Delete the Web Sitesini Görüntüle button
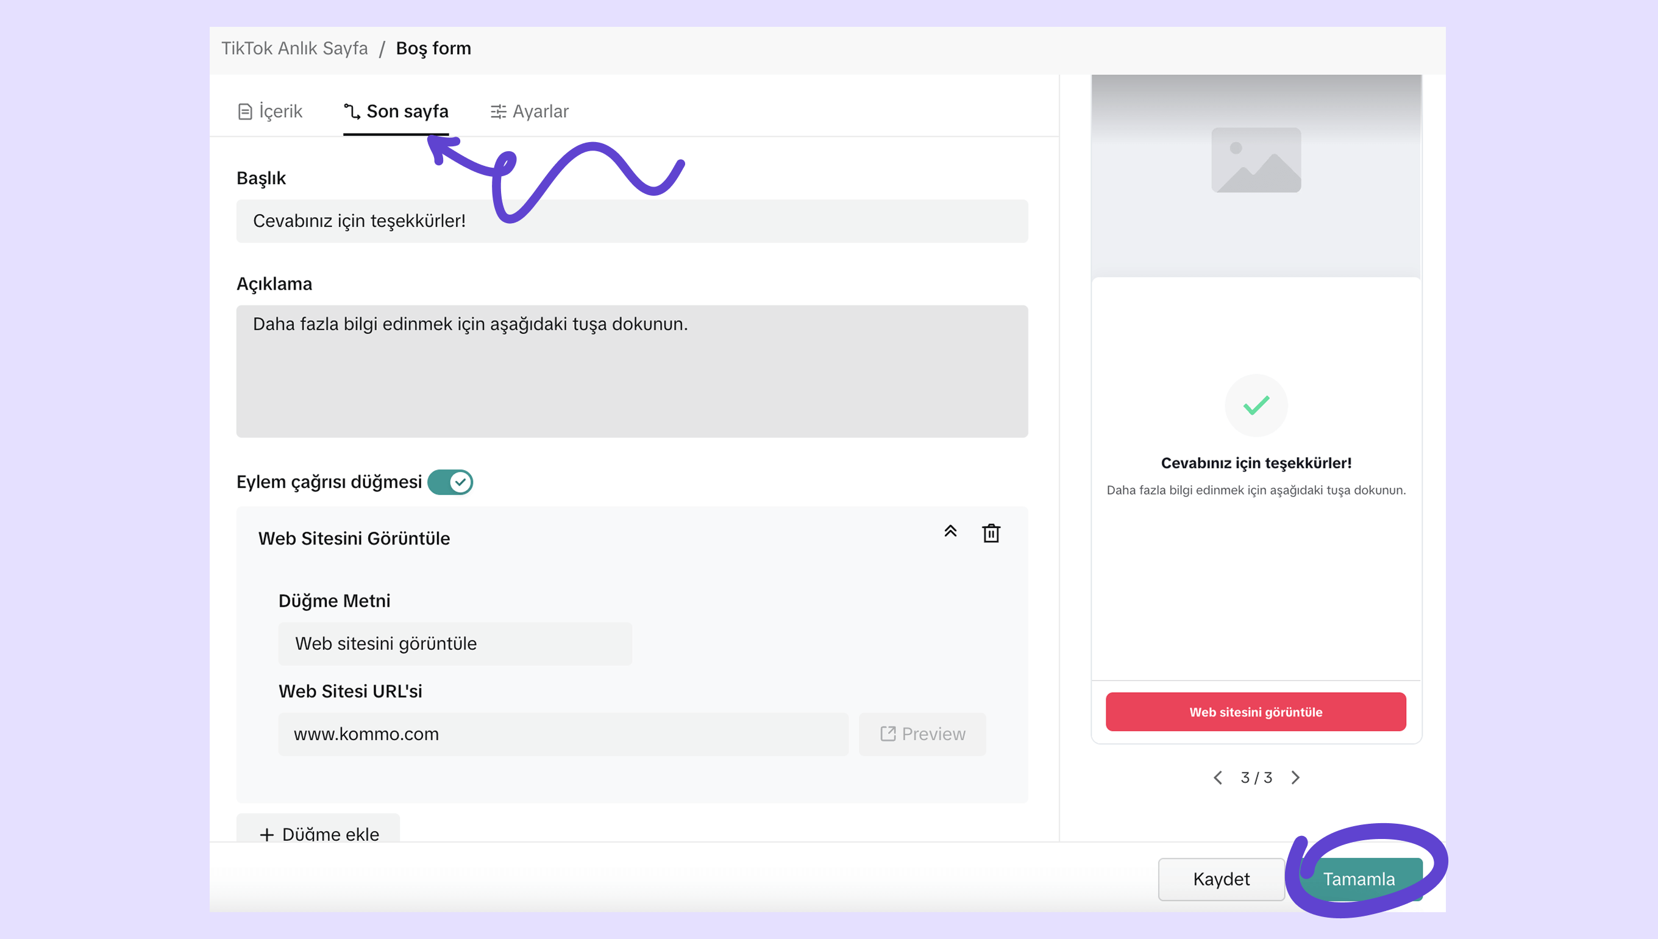The height and width of the screenshot is (939, 1658). click(x=991, y=534)
